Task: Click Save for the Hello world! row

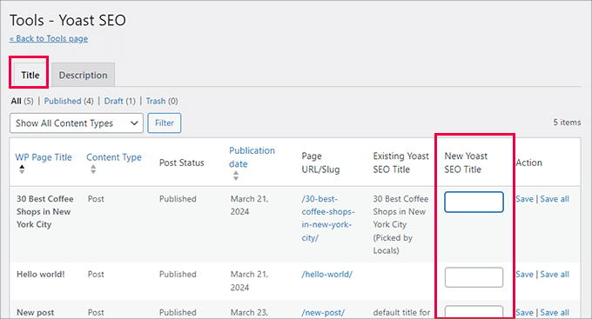Action: pos(524,274)
